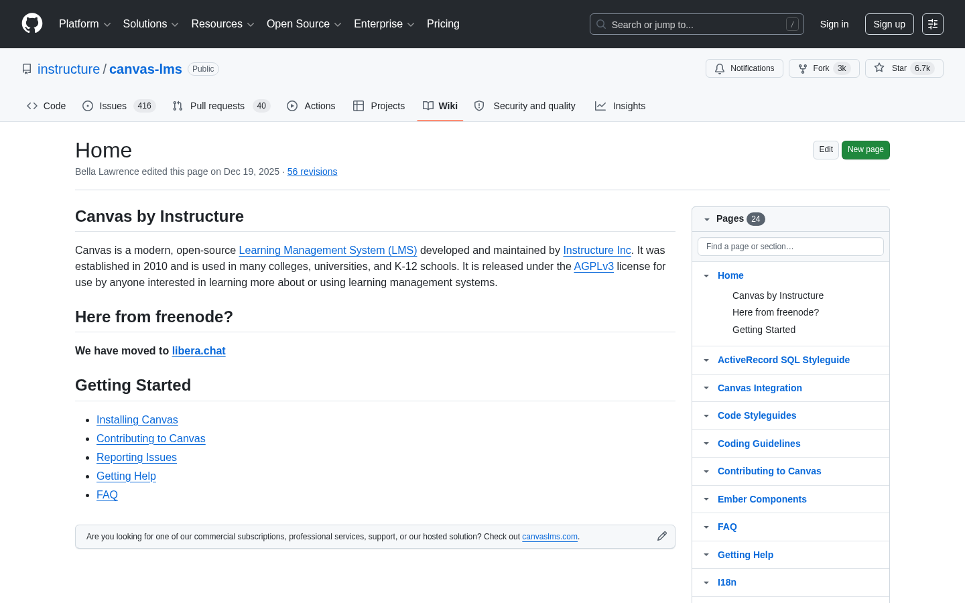Expand the Solutions menu
965x603 pixels.
pyautogui.click(x=151, y=24)
